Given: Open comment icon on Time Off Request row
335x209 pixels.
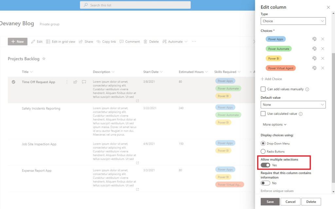Looking at the screenshot, I should coord(84,82).
